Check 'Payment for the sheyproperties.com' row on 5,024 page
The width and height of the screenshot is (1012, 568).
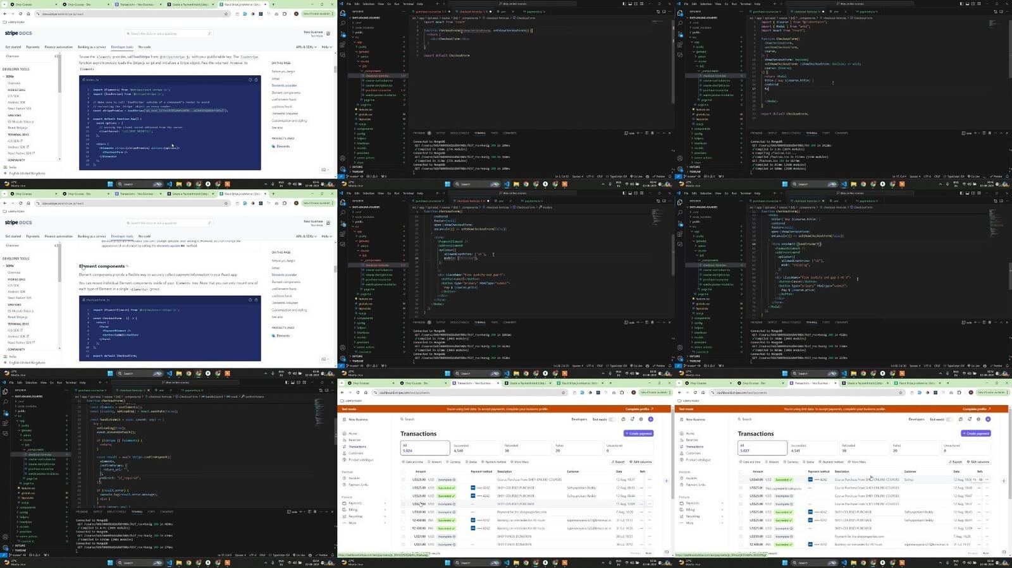click(404, 512)
